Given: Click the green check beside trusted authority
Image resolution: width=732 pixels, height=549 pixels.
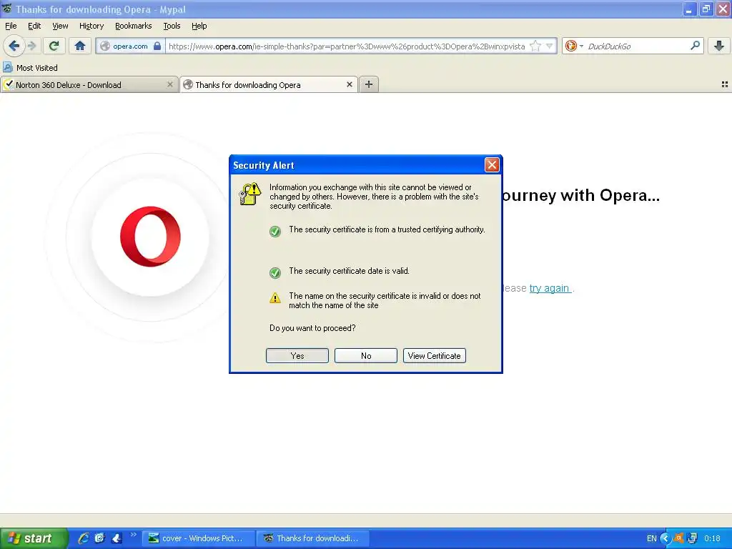Looking at the screenshot, I should tap(275, 231).
